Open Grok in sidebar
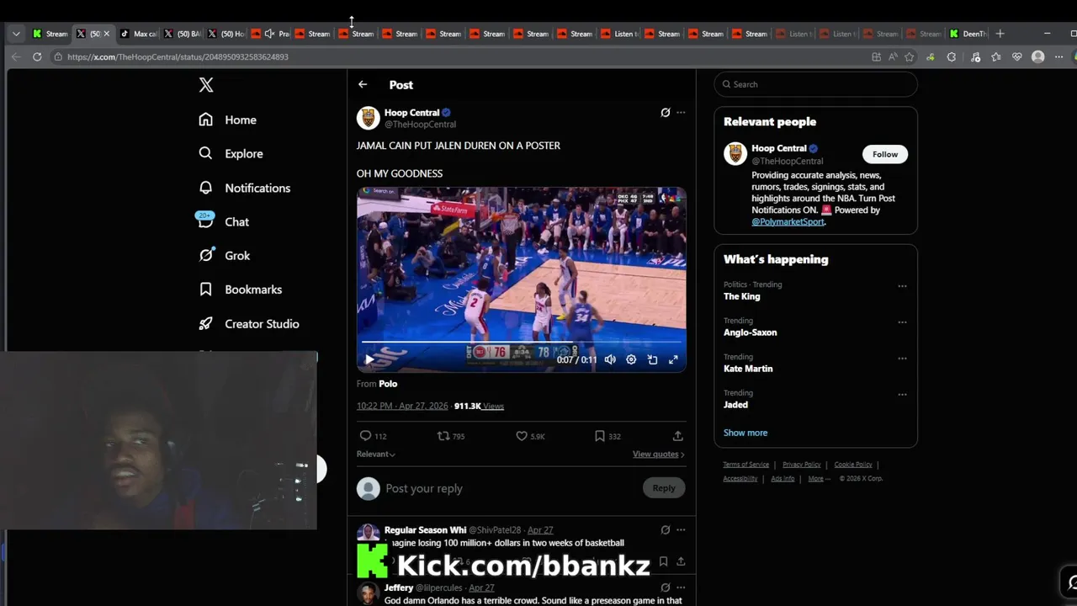The width and height of the screenshot is (1077, 606). [224, 255]
